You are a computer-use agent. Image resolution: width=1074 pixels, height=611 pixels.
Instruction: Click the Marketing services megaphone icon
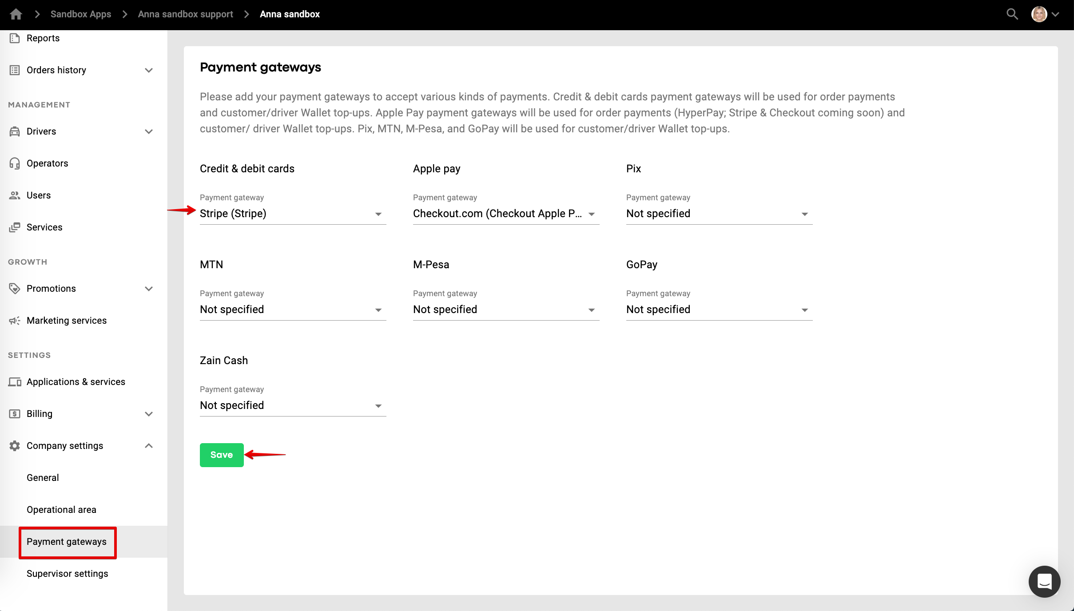click(15, 321)
